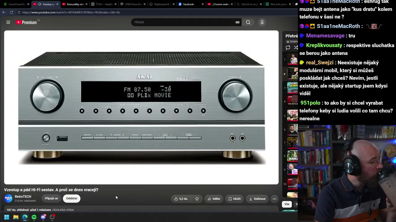Open the Windows Start menu
This screenshot has height=222, width=396.
pos(6,217)
